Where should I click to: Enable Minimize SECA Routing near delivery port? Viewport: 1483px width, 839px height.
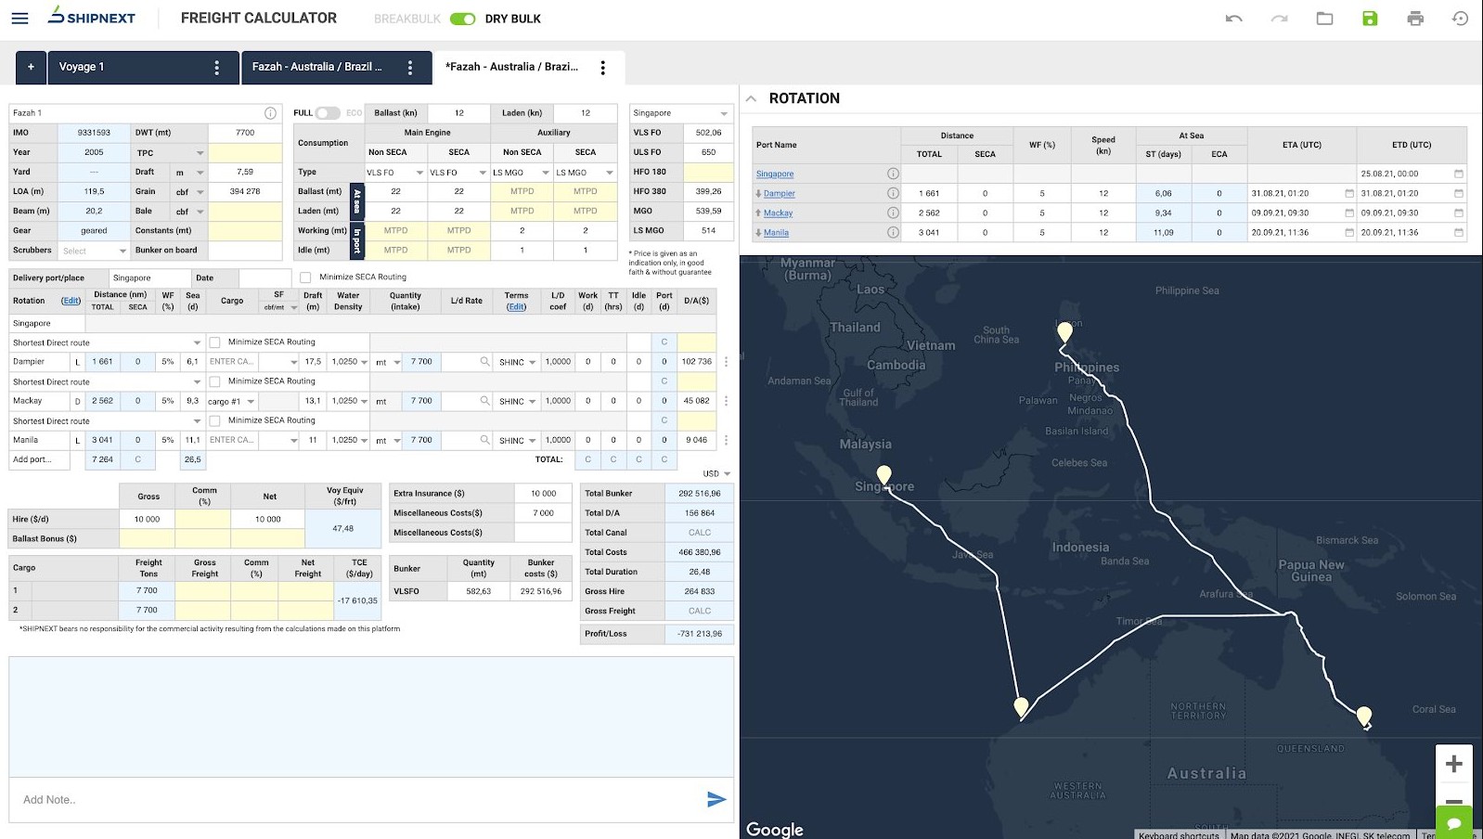click(305, 278)
